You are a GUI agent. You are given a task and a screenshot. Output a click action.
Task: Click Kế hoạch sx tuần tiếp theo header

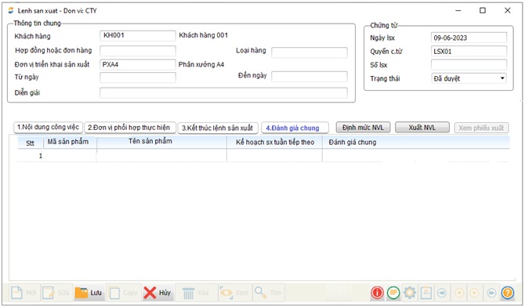(x=274, y=143)
